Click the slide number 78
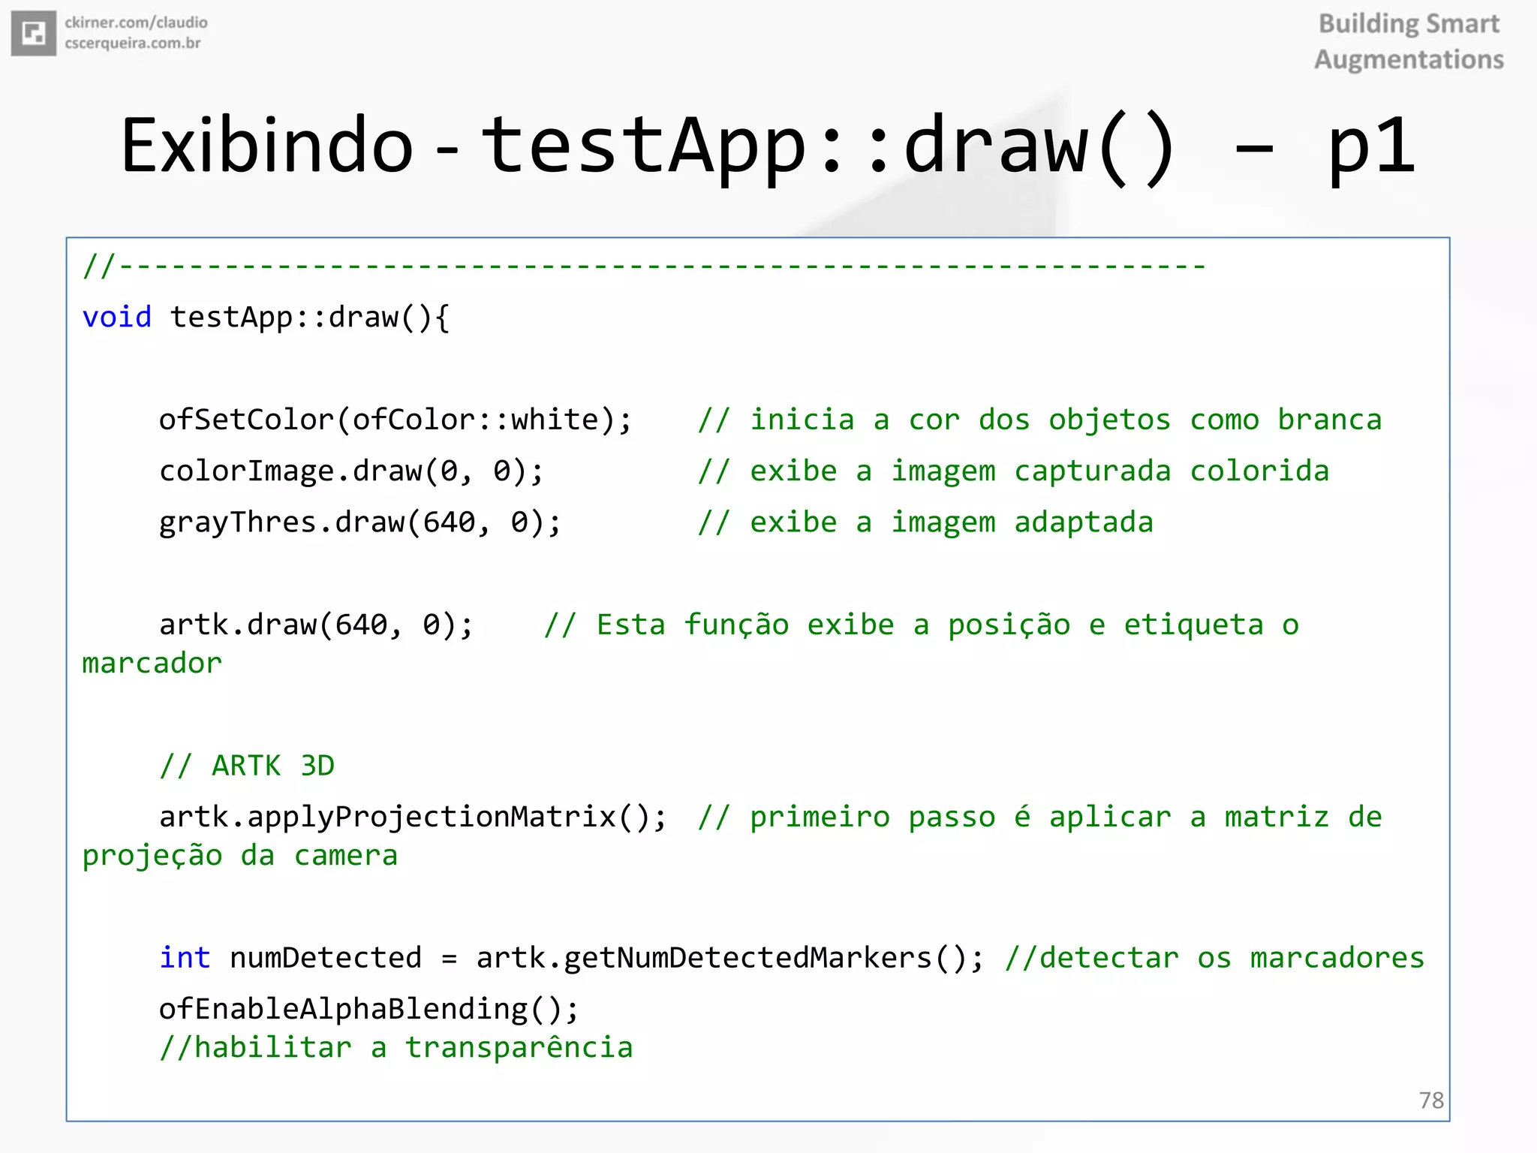The image size is (1537, 1153). (x=1431, y=1100)
